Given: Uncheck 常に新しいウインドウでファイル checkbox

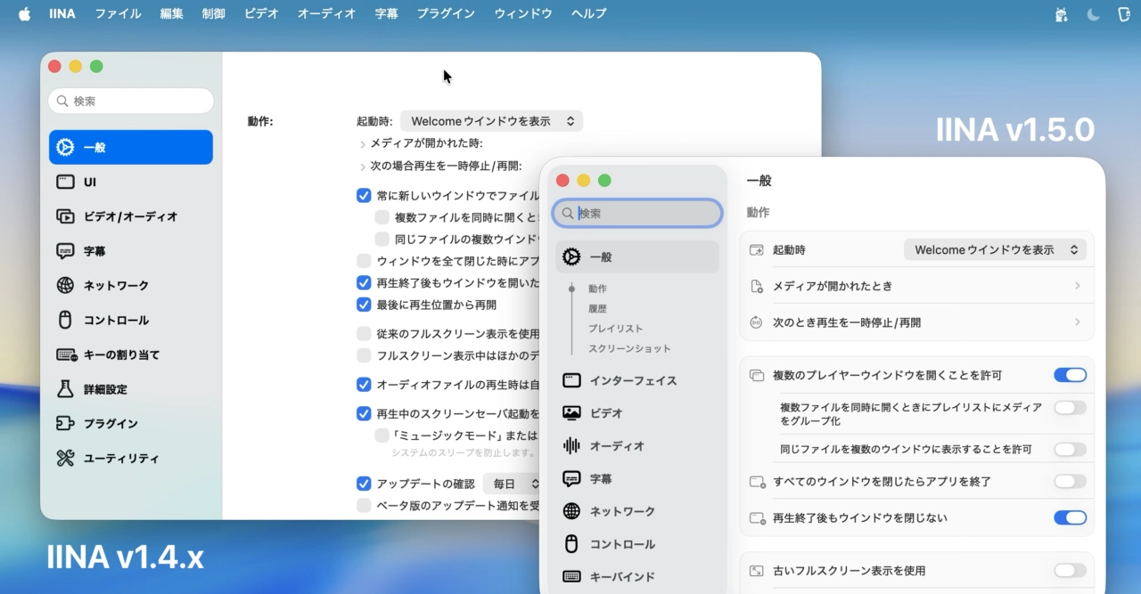Looking at the screenshot, I should point(364,195).
